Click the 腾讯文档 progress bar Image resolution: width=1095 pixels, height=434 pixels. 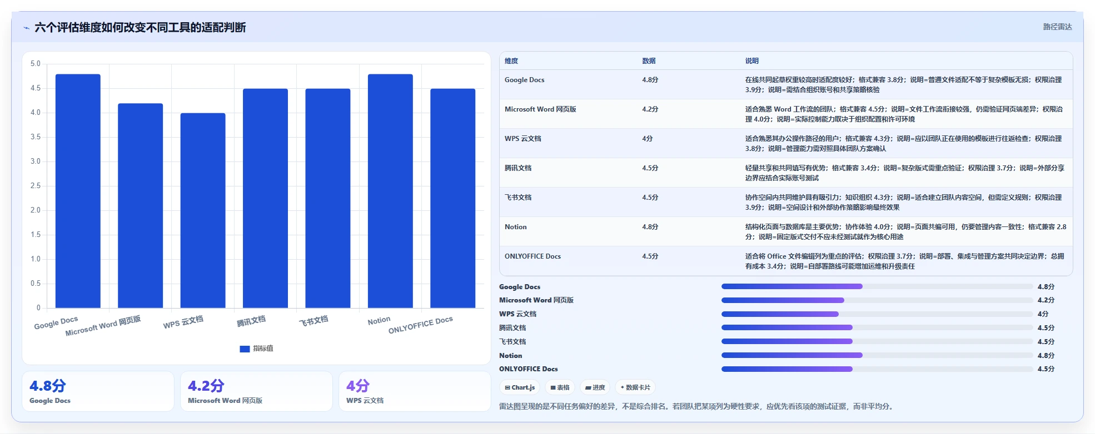pyautogui.click(x=877, y=327)
